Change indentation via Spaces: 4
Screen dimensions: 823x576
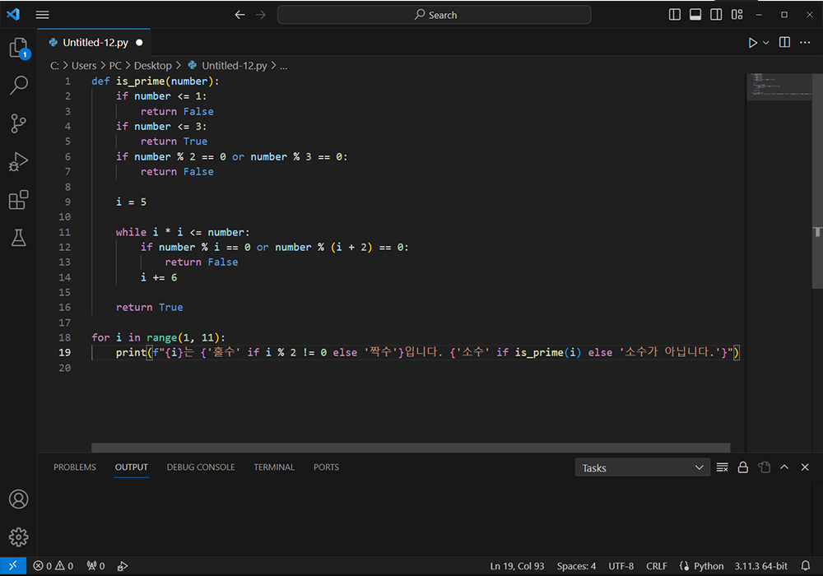tap(576, 566)
